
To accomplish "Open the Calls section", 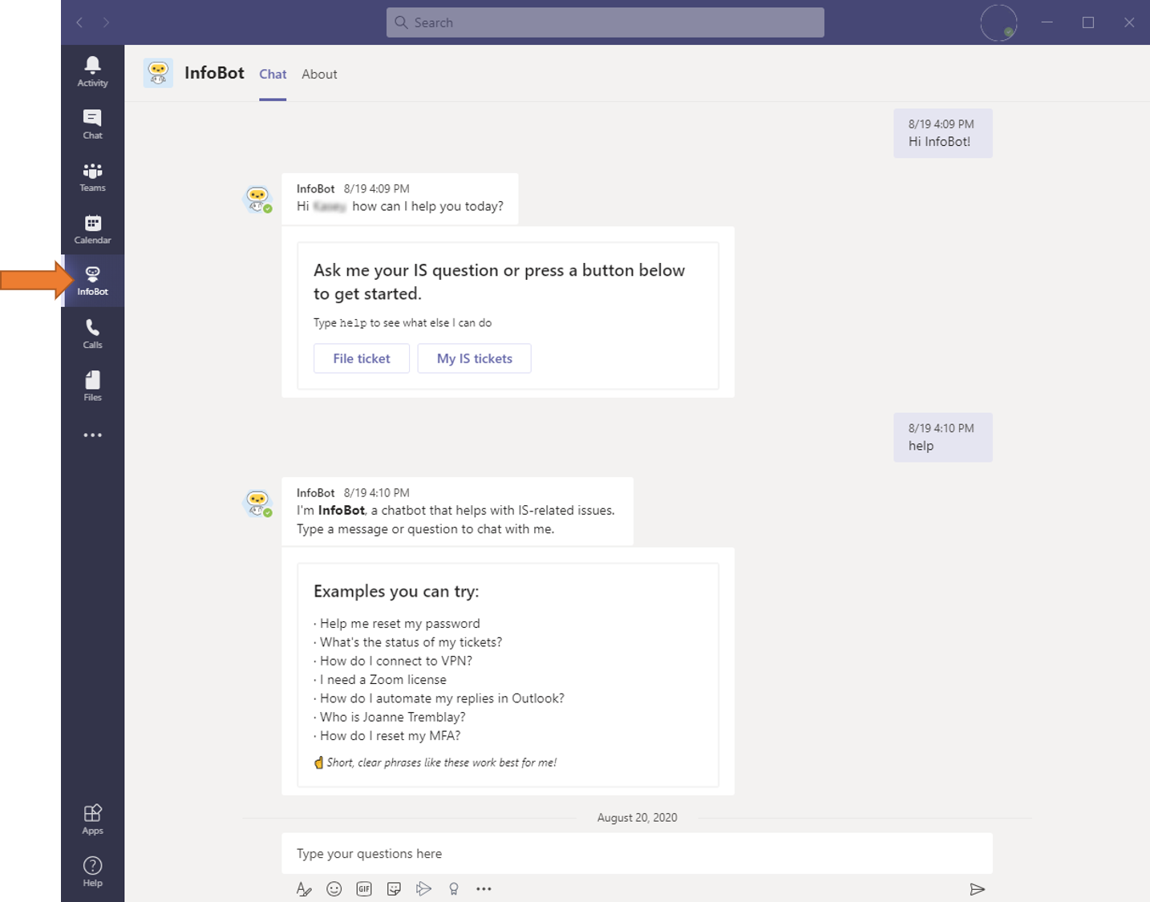I will coord(92,334).
